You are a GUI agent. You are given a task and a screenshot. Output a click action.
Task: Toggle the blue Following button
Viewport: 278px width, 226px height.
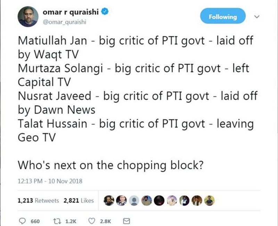tap(223, 17)
